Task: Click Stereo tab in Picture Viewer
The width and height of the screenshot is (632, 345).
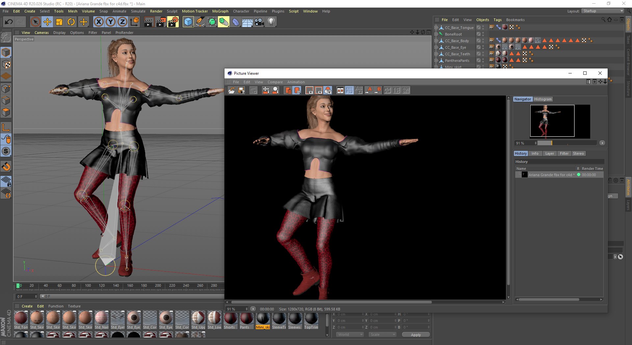Action: click(x=578, y=153)
